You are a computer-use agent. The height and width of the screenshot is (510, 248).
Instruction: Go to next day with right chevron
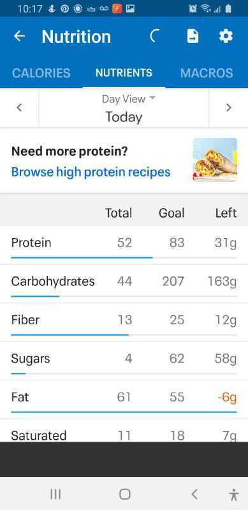[x=228, y=108]
